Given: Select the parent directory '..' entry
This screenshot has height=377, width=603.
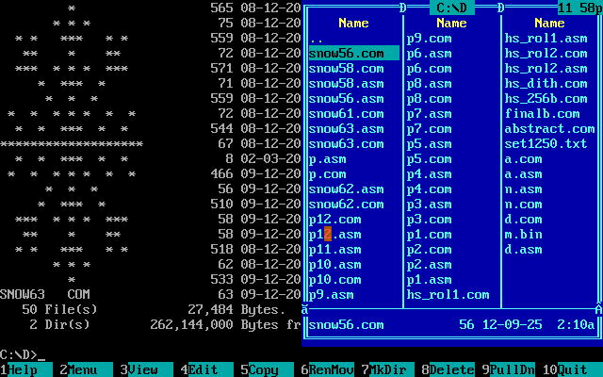Looking at the screenshot, I should [x=317, y=39].
